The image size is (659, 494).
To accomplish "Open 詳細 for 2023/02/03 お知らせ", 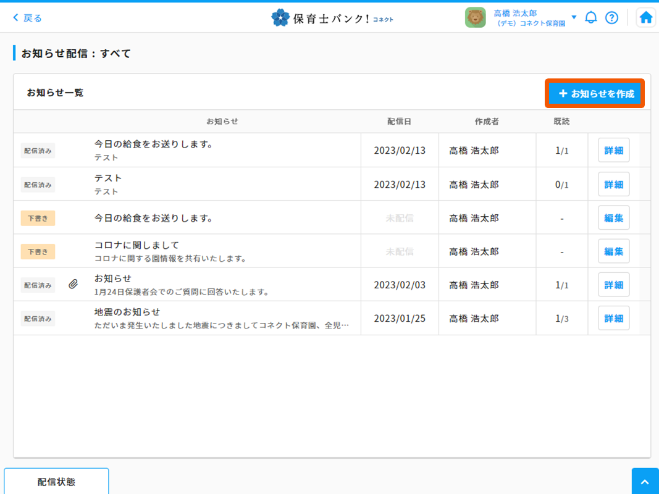I will pos(613,285).
